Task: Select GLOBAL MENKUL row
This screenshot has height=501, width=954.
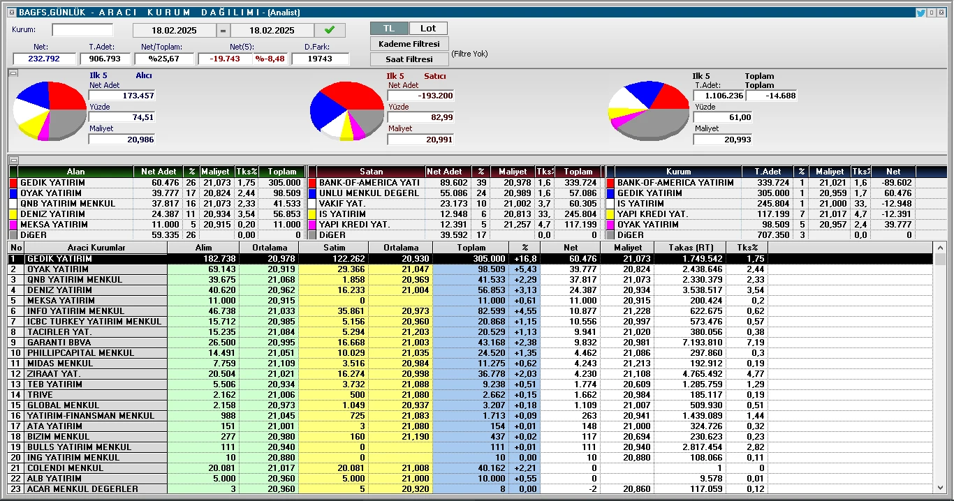Action: click(471, 405)
